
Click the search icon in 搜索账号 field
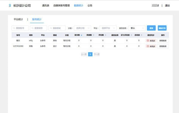pyautogui.click(x=14, y=28)
